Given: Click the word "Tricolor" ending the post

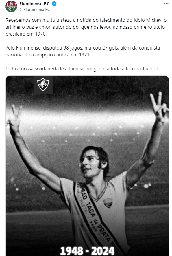Looking at the screenshot, I should pos(151,69).
